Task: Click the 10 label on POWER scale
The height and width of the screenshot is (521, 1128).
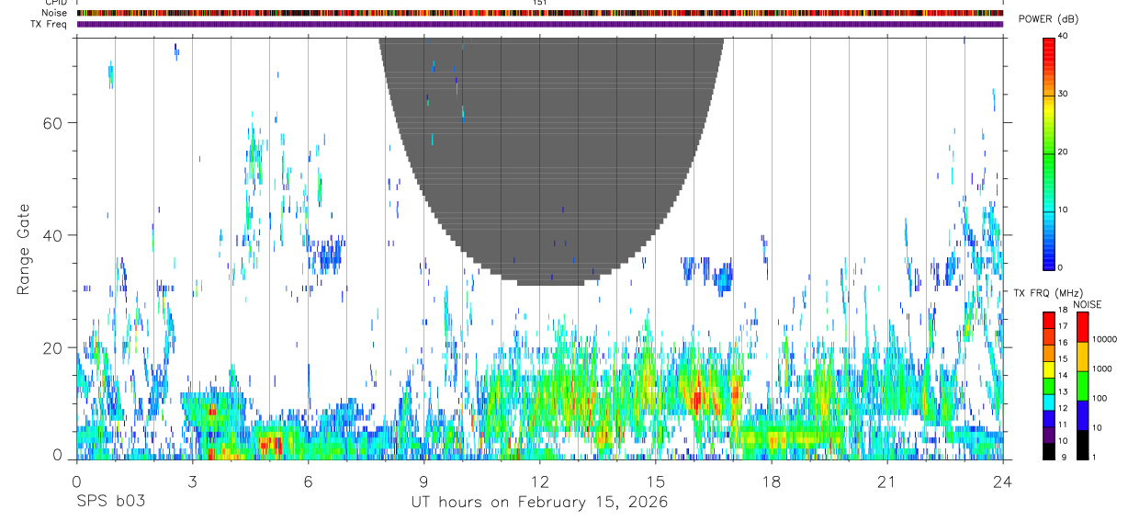Action: pos(1064,210)
